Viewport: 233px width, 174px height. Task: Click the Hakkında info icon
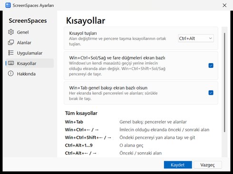11,73
